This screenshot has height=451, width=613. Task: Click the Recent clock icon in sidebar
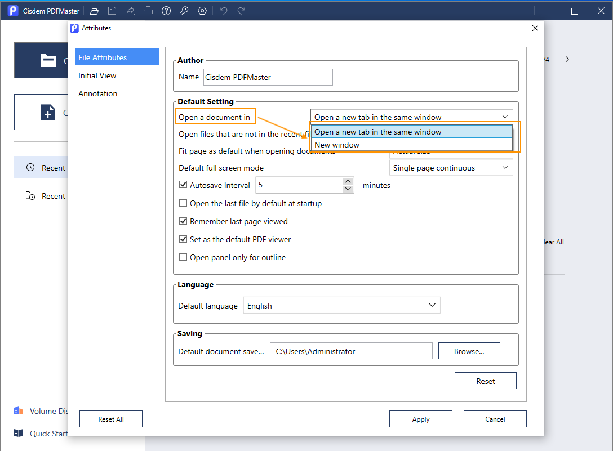[x=30, y=168]
